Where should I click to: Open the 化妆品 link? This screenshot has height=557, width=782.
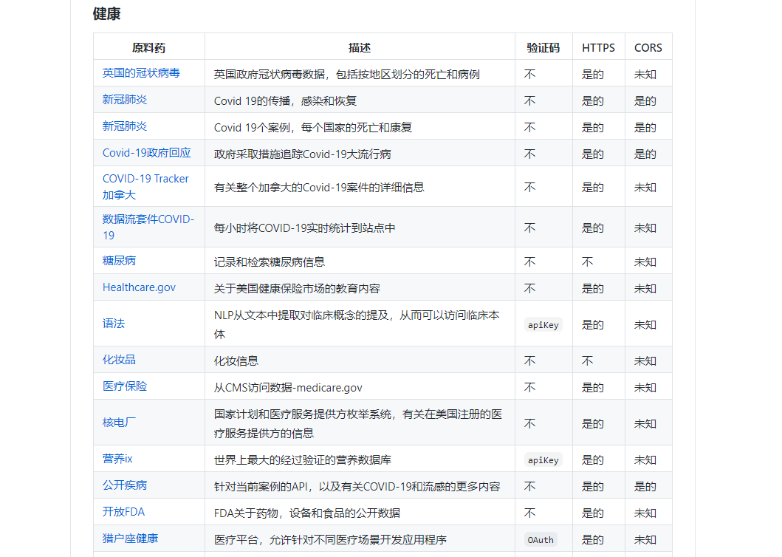pyautogui.click(x=119, y=360)
